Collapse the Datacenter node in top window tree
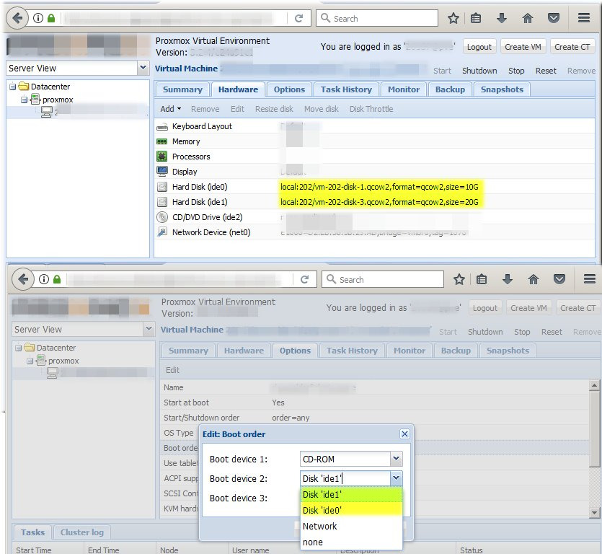Viewport: 602px width, 554px height. coord(13,87)
